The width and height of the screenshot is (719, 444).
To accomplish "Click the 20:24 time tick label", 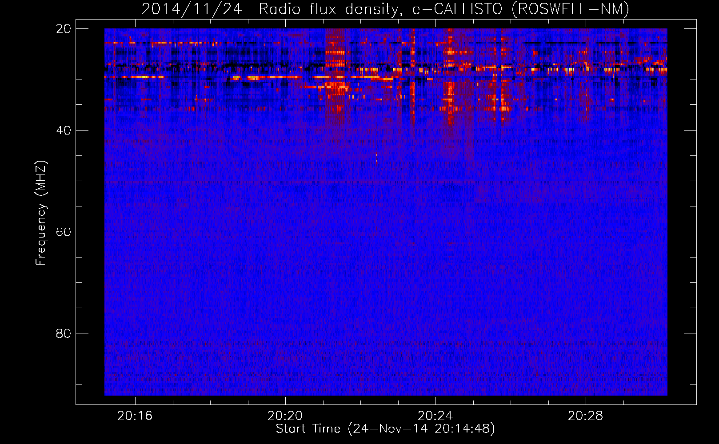I will tap(435, 416).
